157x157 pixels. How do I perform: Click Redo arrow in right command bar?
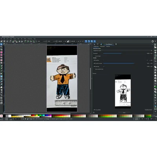point(155,64)
